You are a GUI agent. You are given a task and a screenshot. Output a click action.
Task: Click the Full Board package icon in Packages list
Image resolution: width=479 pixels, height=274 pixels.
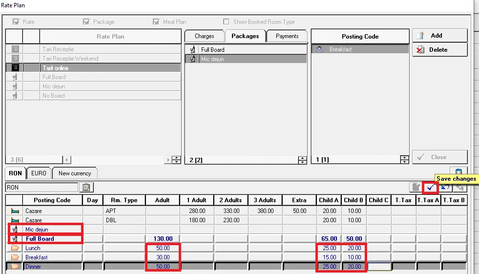point(192,49)
